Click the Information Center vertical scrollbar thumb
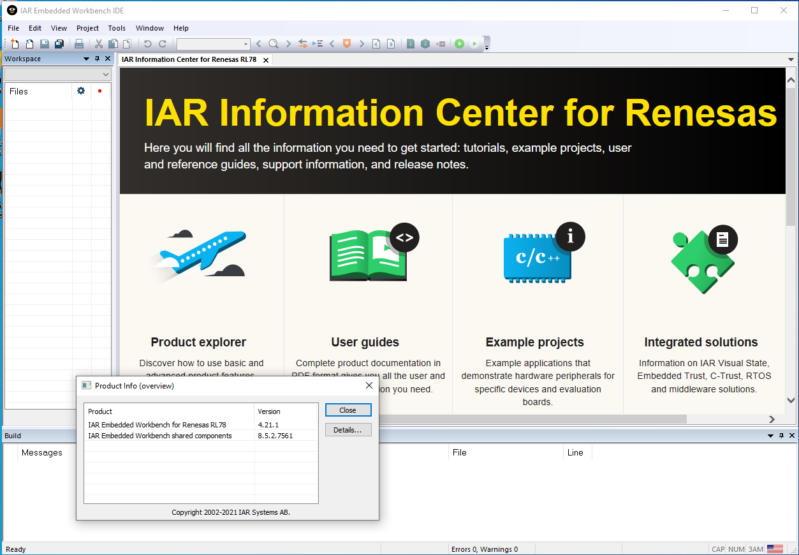 [x=791, y=156]
